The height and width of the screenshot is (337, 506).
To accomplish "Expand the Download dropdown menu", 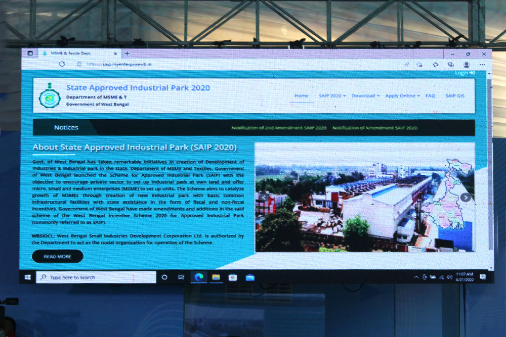I will (365, 96).
